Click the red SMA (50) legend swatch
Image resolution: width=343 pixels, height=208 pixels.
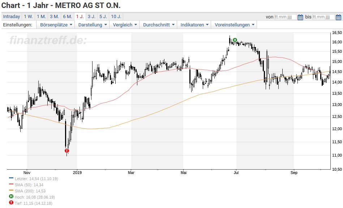coord(11,184)
